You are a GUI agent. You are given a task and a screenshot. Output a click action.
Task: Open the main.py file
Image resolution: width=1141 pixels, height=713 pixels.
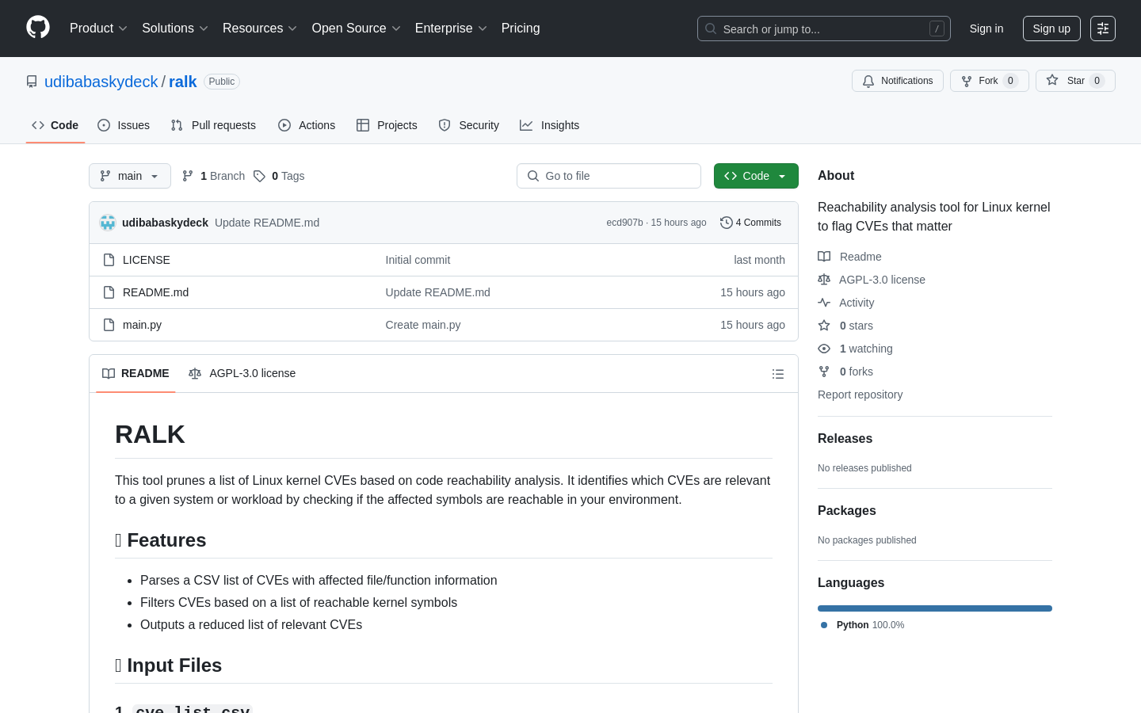pyautogui.click(x=143, y=325)
